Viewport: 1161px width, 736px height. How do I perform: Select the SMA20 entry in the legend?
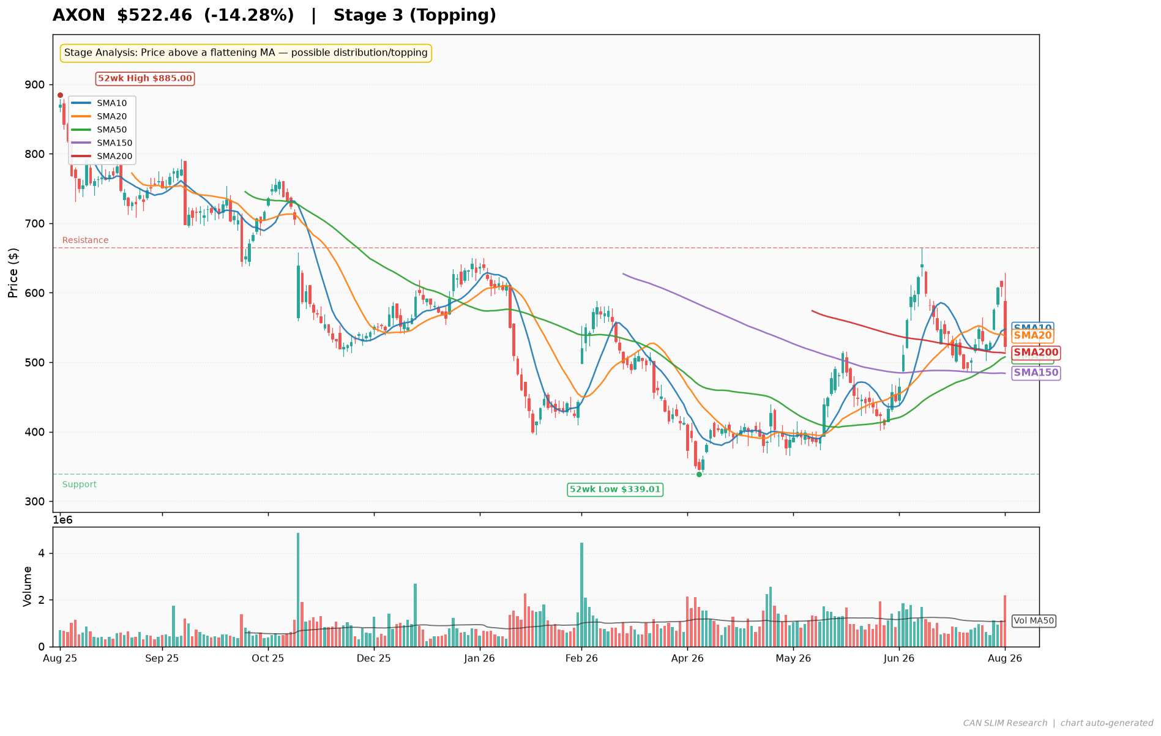point(102,116)
